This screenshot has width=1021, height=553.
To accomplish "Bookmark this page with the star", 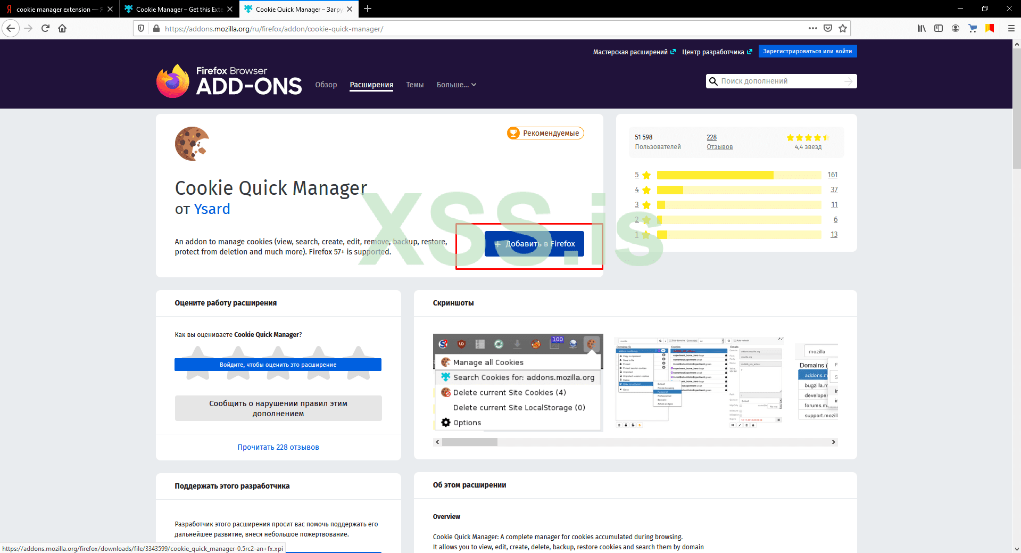I will 843,28.
